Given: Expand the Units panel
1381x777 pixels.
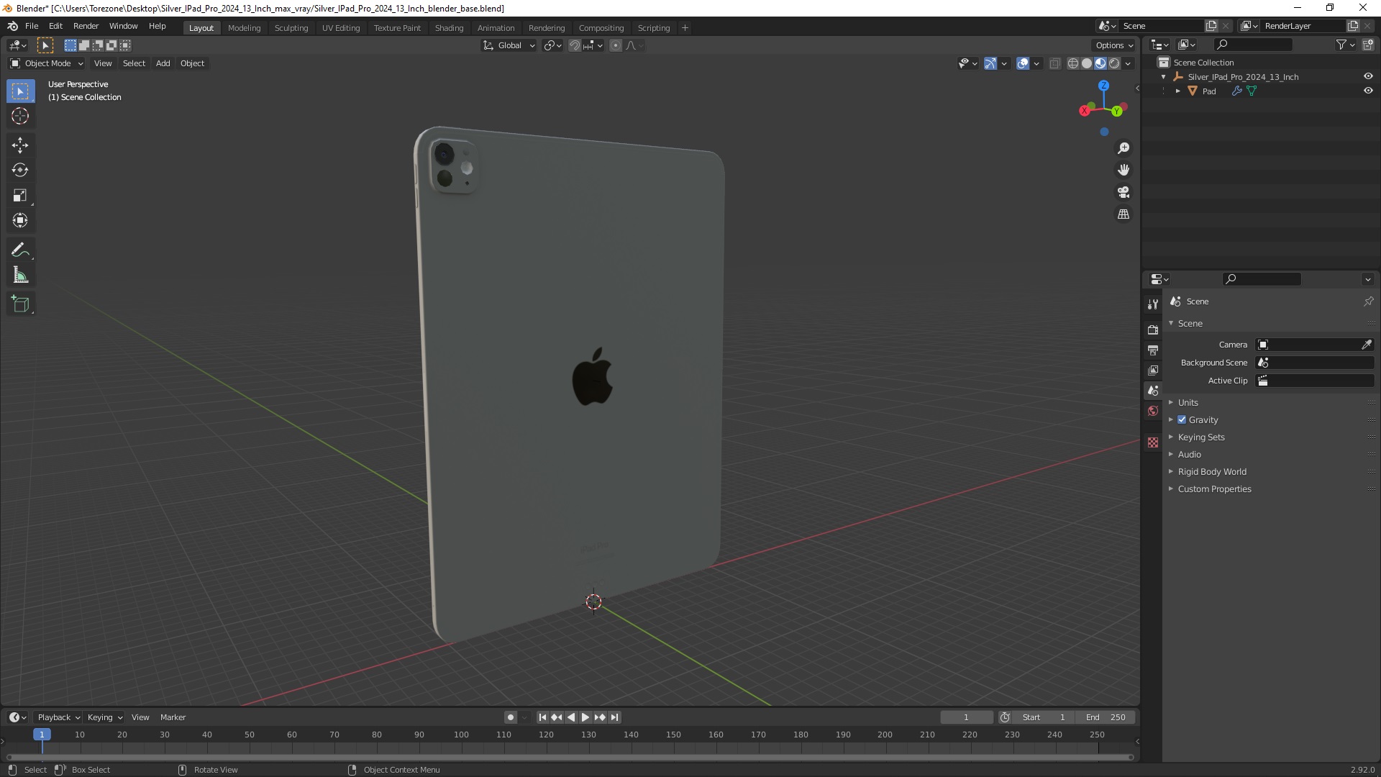Looking at the screenshot, I should [x=1188, y=402].
